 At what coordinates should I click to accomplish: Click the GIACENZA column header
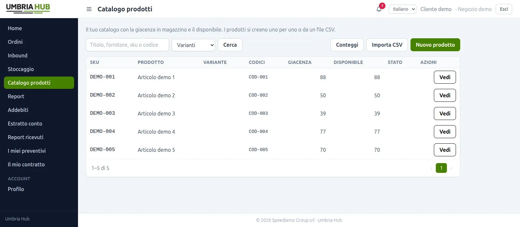point(300,62)
